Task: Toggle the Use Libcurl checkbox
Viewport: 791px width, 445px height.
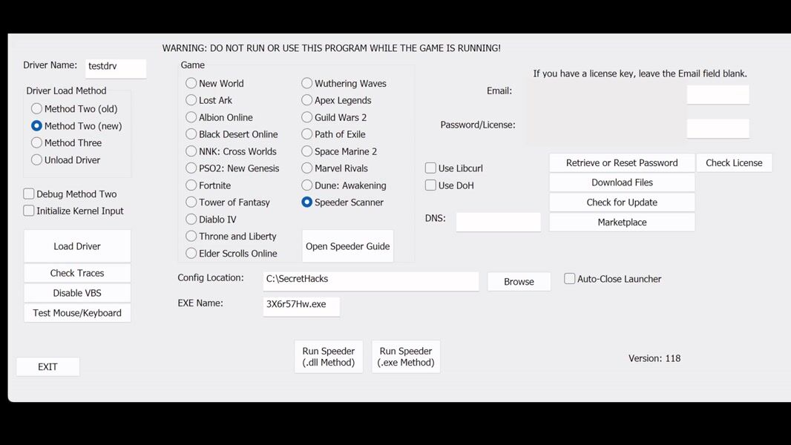Action: 430,168
